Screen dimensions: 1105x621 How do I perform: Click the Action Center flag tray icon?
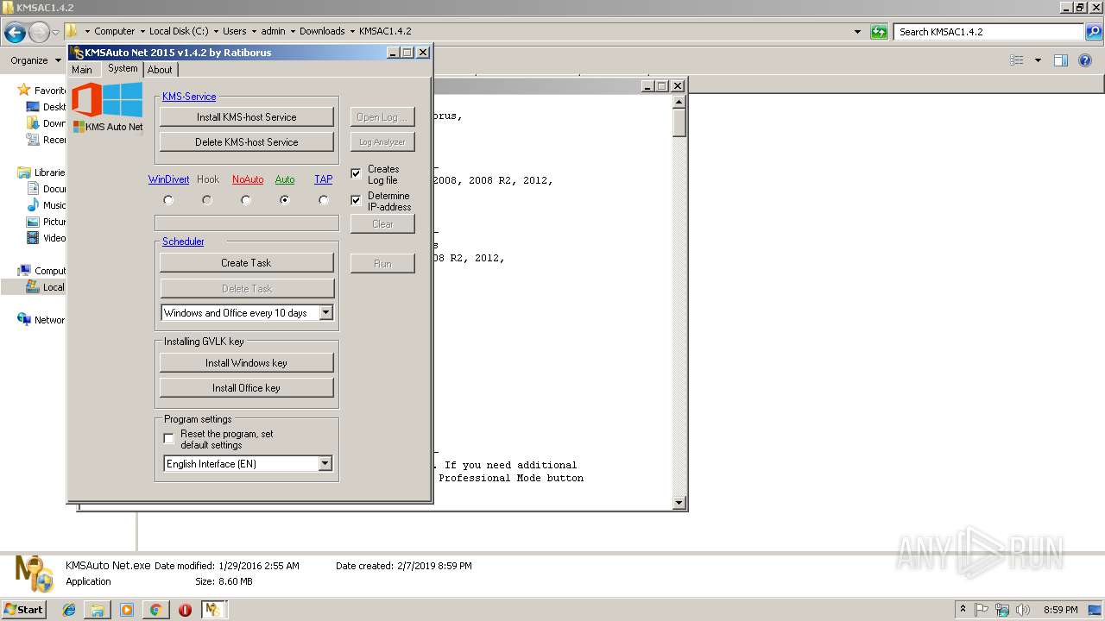coord(982,610)
